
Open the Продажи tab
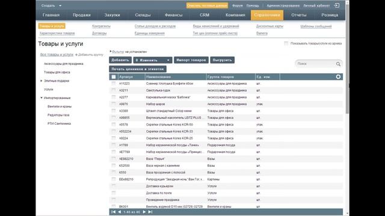coord(82,15)
